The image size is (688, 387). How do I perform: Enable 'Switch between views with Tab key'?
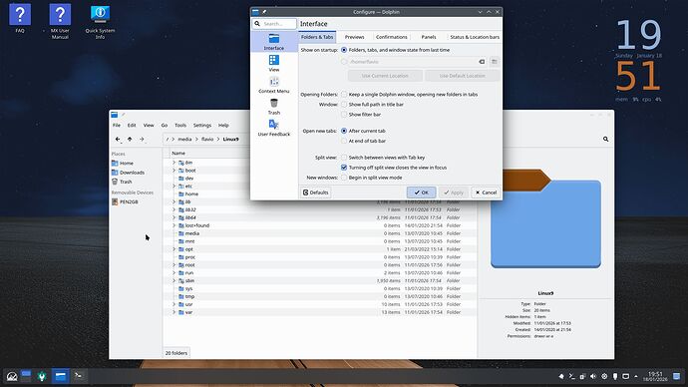(x=344, y=158)
